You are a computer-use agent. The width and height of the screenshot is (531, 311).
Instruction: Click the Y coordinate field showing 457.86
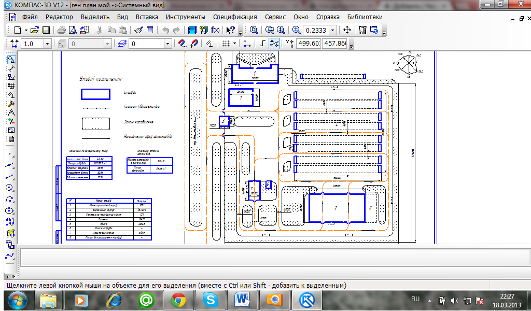(334, 44)
